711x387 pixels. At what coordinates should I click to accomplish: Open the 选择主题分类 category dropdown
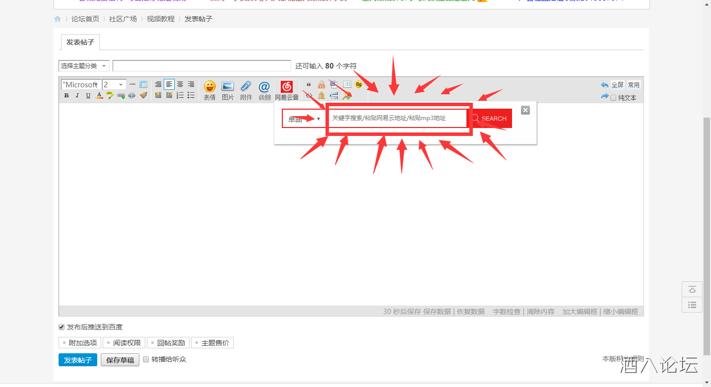click(x=84, y=66)
